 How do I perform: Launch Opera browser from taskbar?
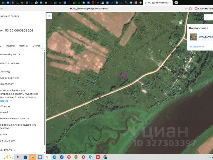tap(84, 157)
